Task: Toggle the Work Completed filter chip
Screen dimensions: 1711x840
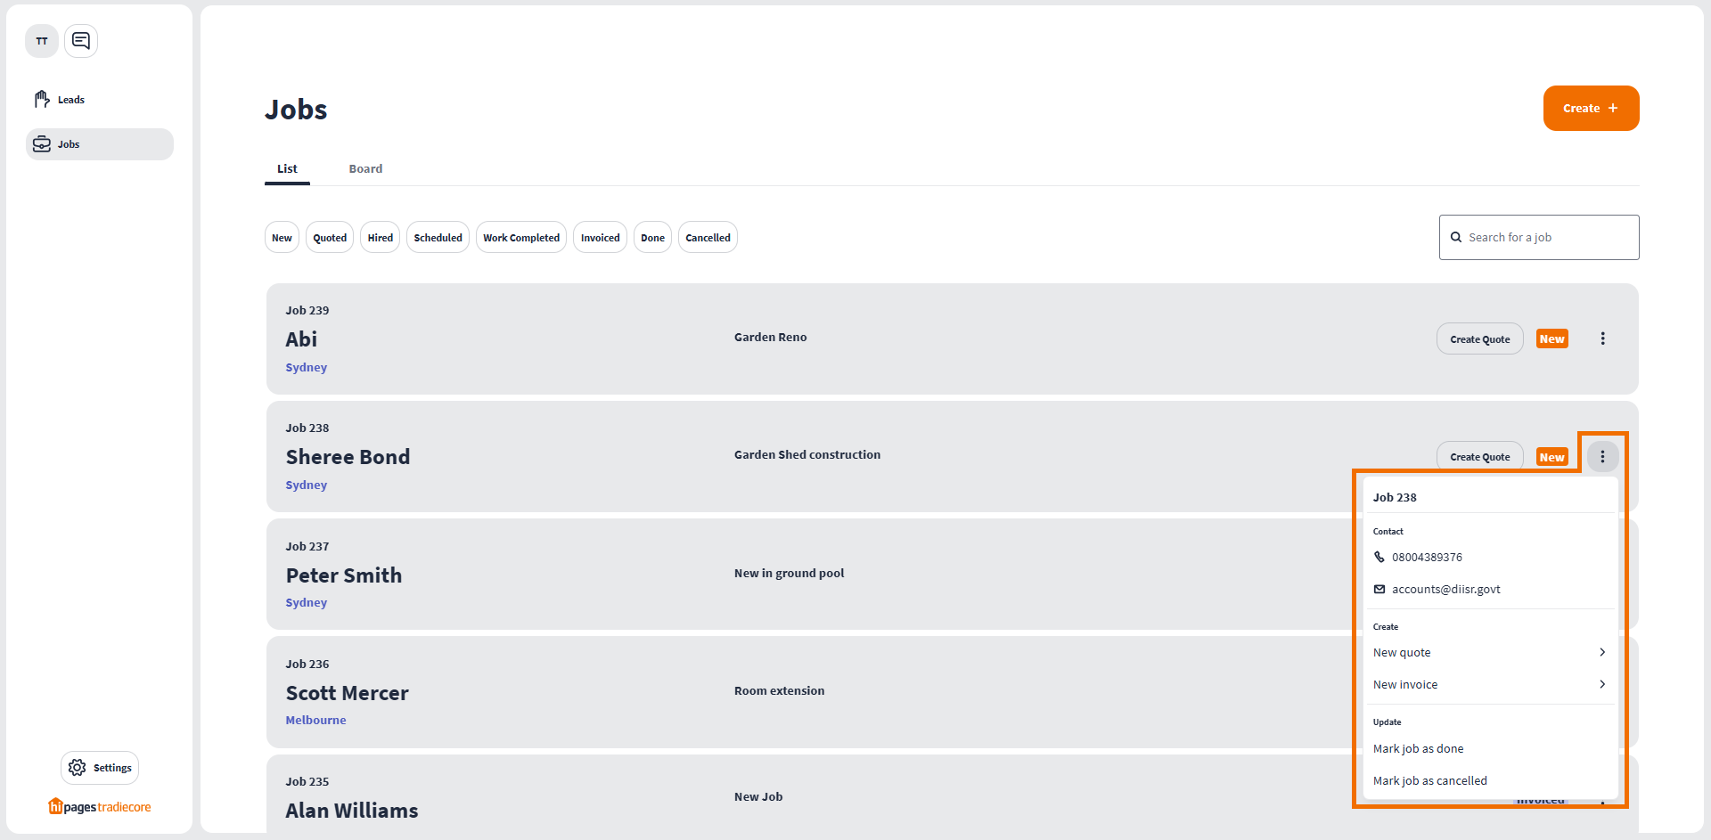Action: pos(521,238)
